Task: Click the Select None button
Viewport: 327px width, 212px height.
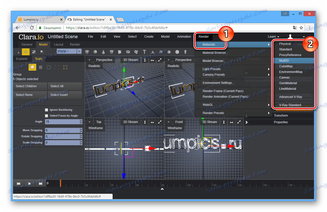Action: [x=30, y=95]
